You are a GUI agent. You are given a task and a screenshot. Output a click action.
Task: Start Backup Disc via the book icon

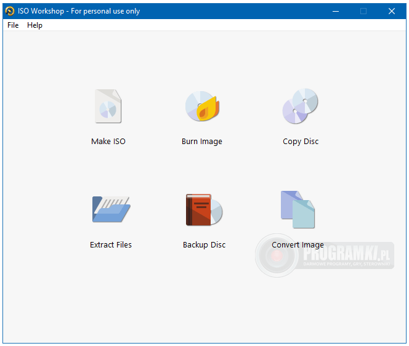tap(204, 210)
